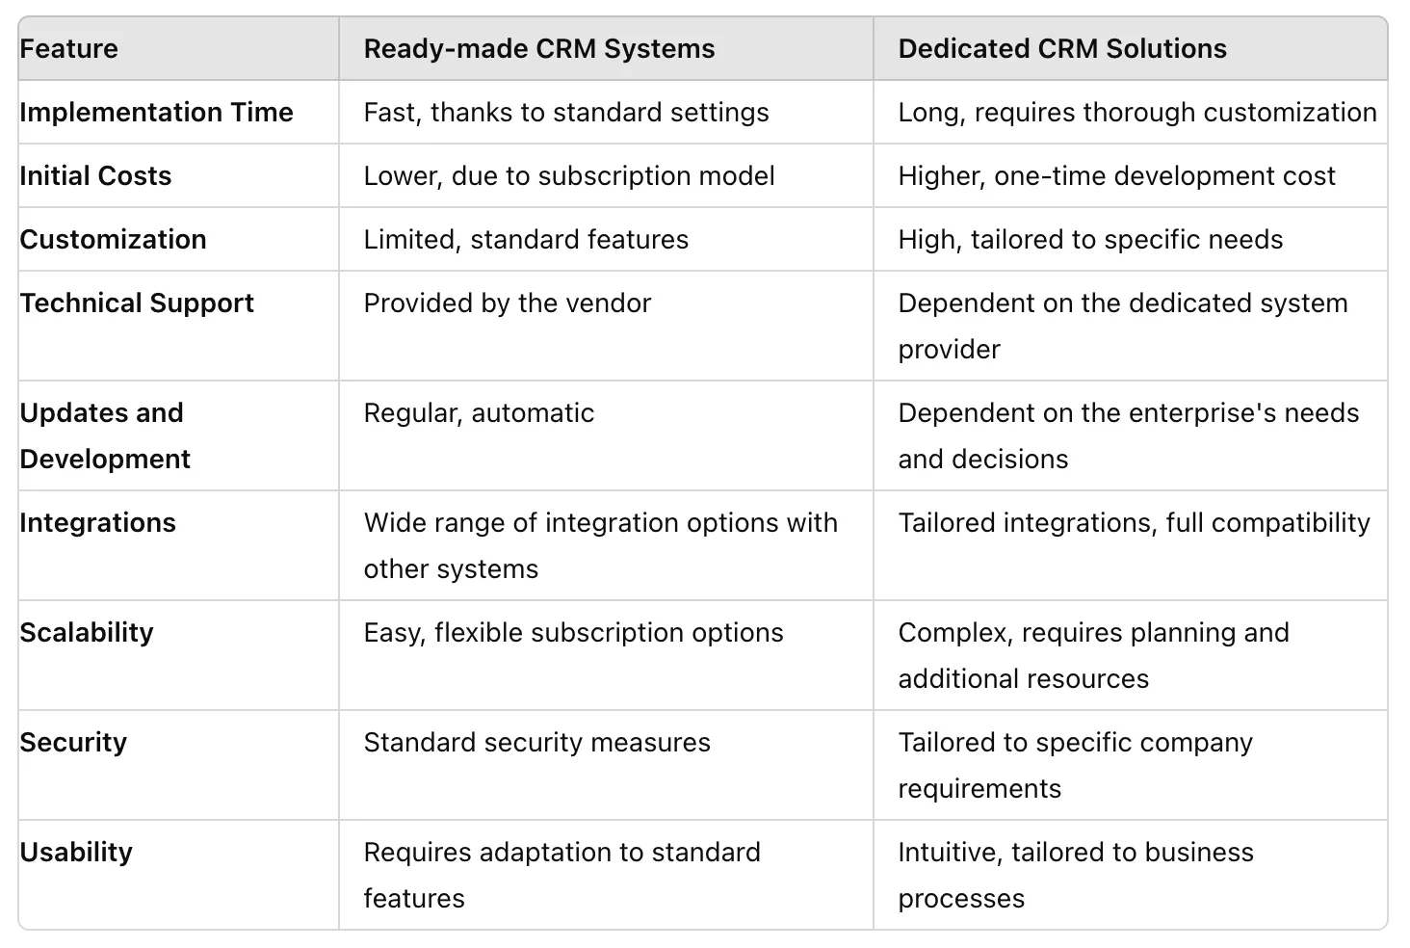Click "Fast, thanks to standard settings" cell
The width and height of the screenshot is (1410, 948).
point(566,113)
